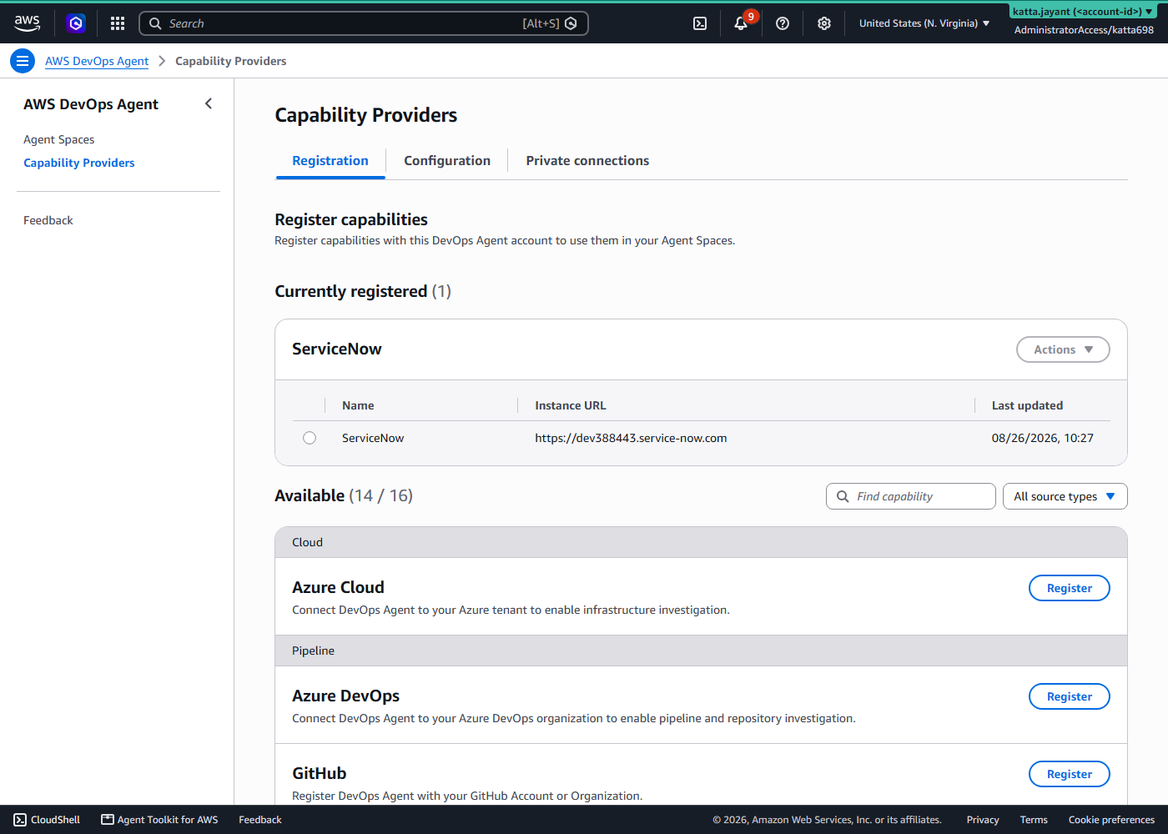This screenshot has height=834, width=1168.
Task: Open the Terms link in the footer
Action: tap(1034, 820)
